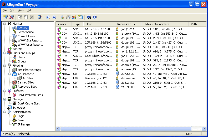Viewport: 208px width, 137px height.
Task: Open the View menu
Action: 21,10
